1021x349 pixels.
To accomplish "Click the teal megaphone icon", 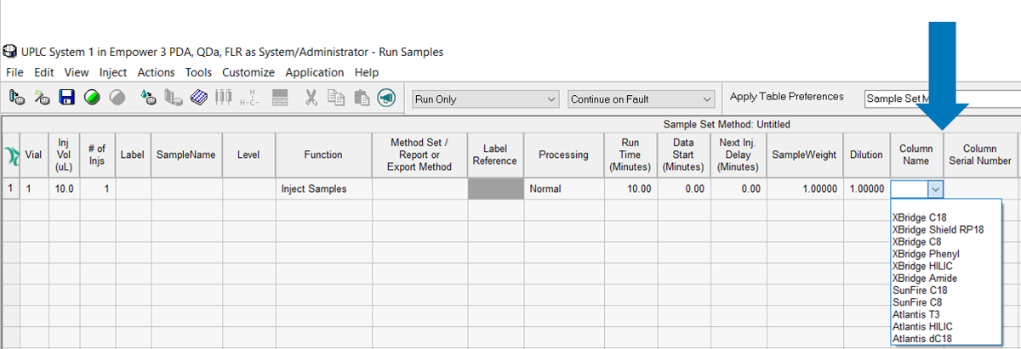I will point(386,98).
